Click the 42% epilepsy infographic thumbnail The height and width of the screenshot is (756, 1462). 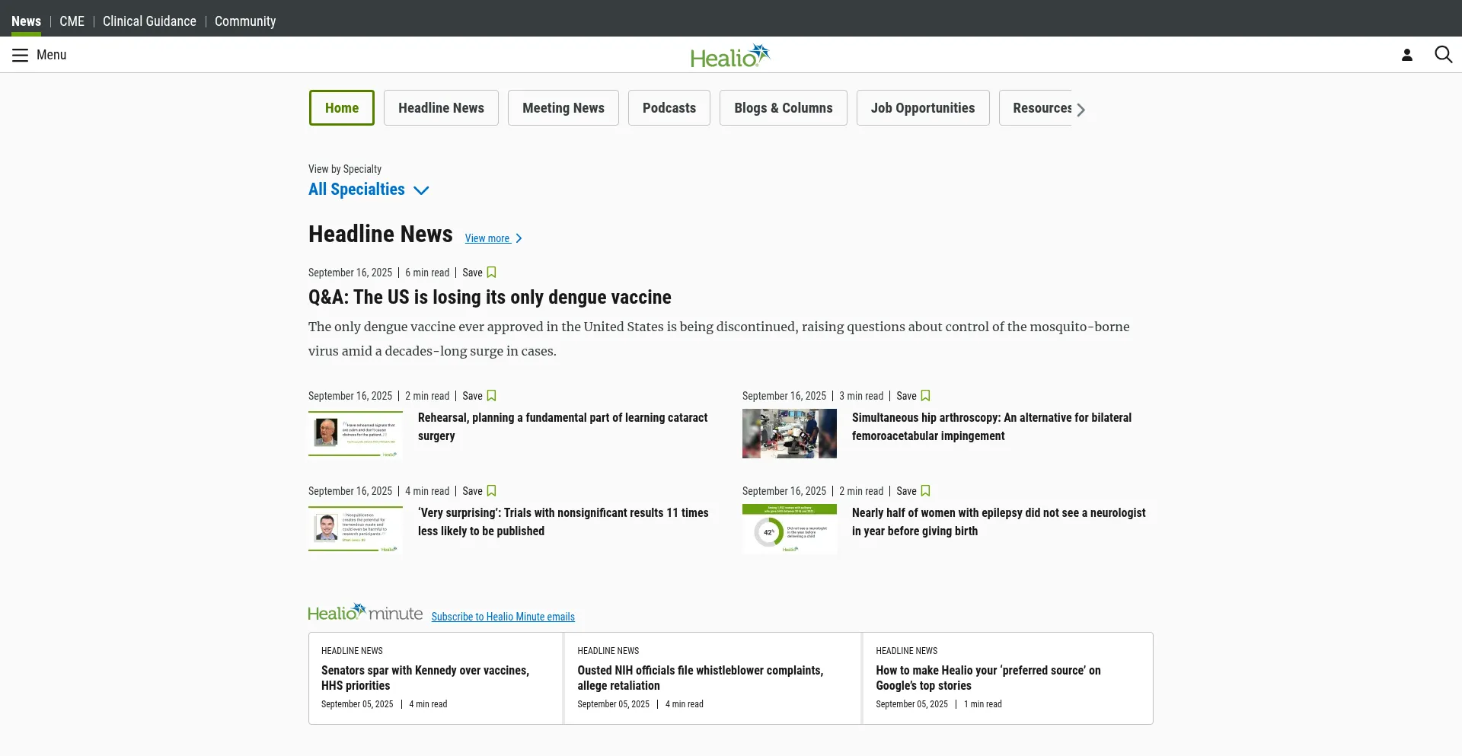790,528
